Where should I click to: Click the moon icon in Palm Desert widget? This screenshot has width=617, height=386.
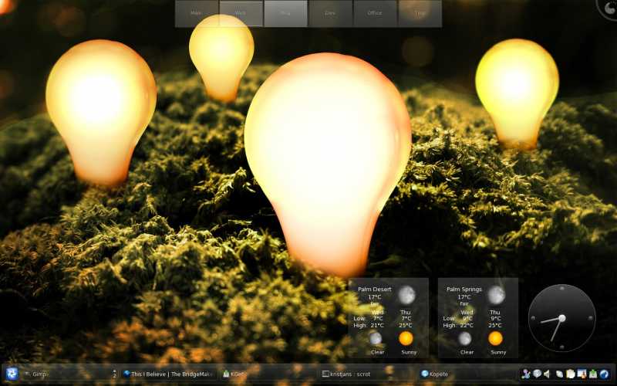click(x=406, y=295)
